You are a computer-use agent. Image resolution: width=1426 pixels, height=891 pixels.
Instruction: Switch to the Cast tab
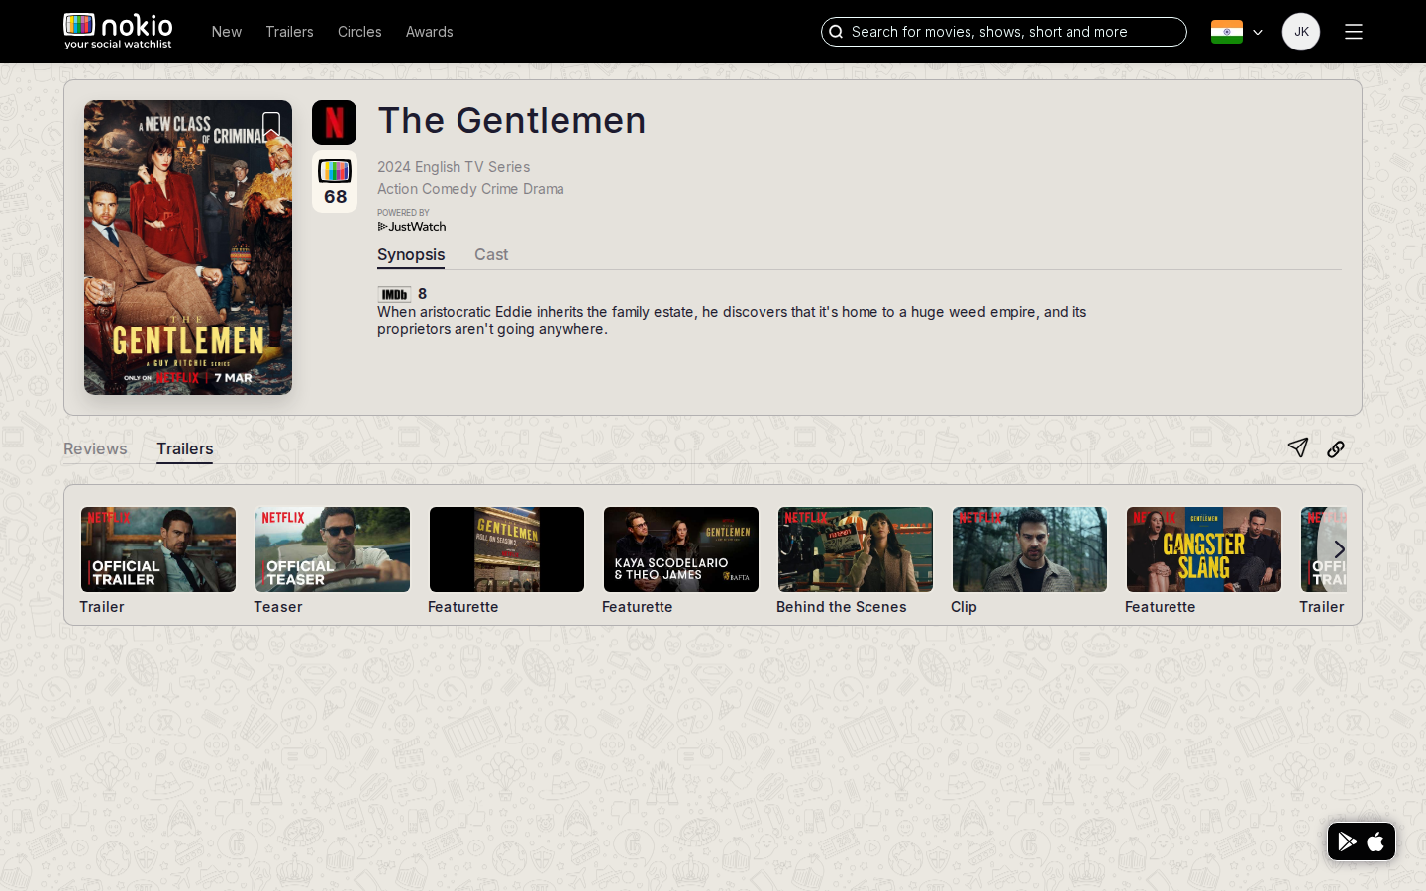click(491, 255)
